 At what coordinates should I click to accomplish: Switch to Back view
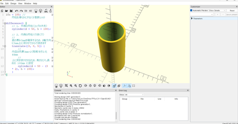109,86
